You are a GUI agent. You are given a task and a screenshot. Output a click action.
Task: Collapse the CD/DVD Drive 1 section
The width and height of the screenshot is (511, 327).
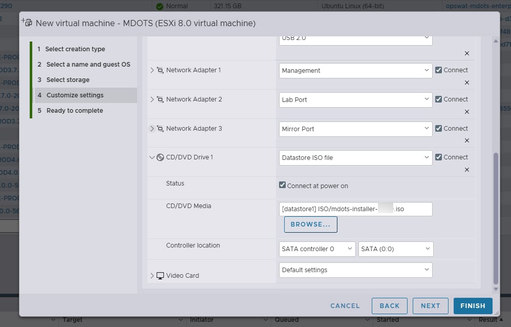[152, 157]
